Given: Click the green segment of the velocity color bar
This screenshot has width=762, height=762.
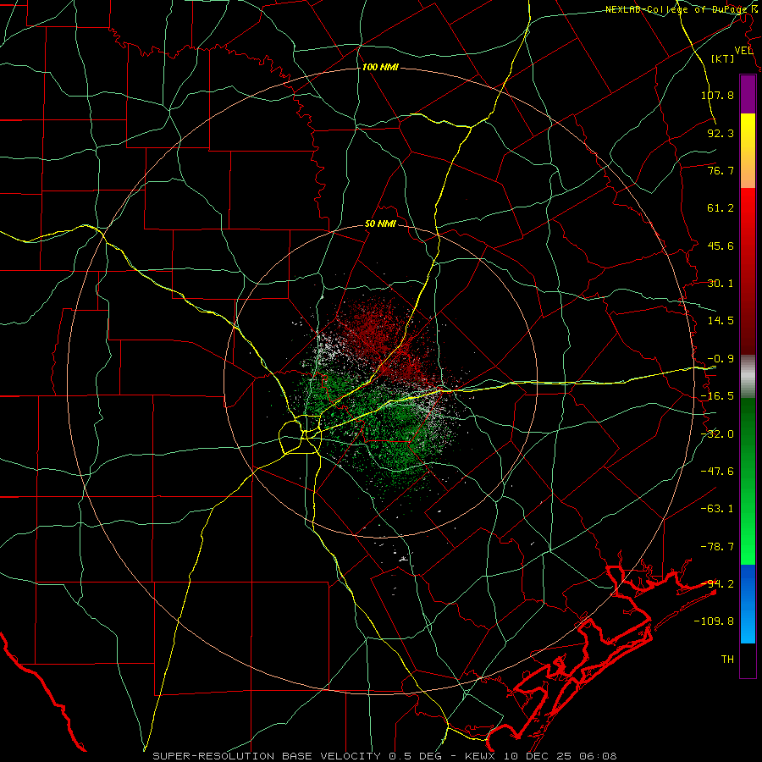Looking at the screenshot, I should (x=748, y=481).
